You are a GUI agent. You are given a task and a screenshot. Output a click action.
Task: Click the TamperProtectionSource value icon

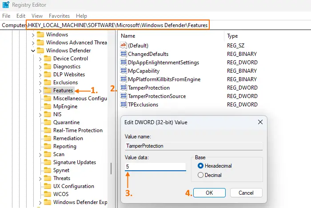(x=124, y=96)
